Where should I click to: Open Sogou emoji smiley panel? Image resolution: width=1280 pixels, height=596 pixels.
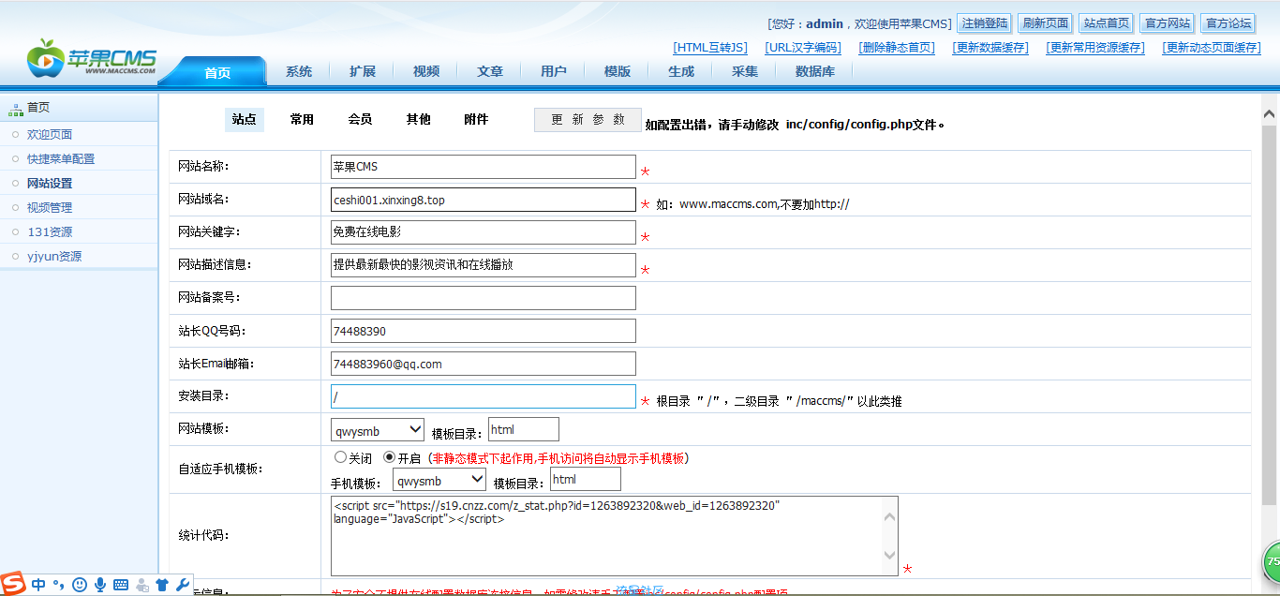(80, 584)
